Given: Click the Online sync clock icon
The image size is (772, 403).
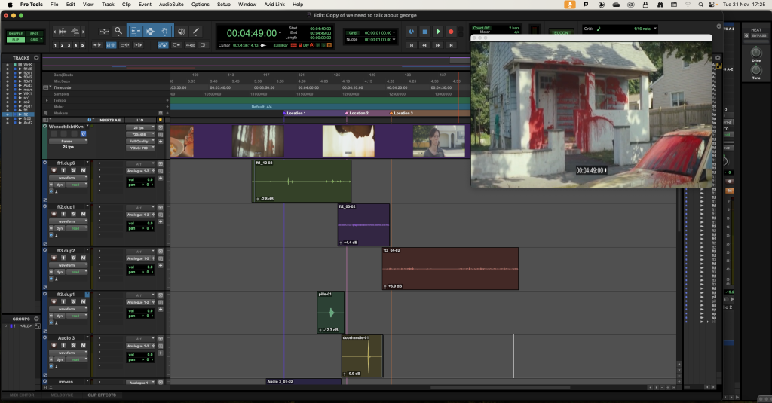Looking at the screenshot, I should click(x=412, y=32).
